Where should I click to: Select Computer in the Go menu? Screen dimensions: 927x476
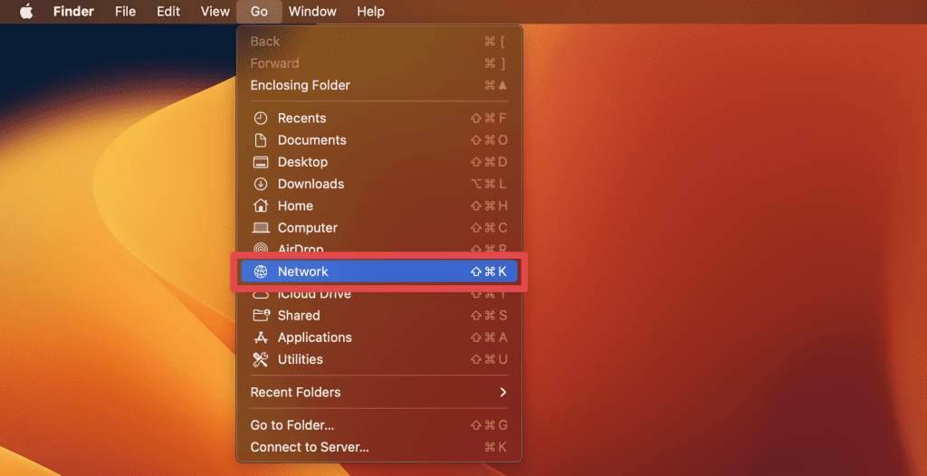point(379,228)
